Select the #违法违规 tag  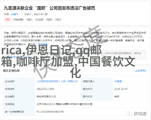pyautogui.click(x=18, y=20)
